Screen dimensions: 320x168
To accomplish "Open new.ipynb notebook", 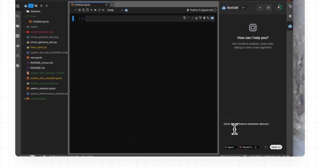I will coord(36,58).
